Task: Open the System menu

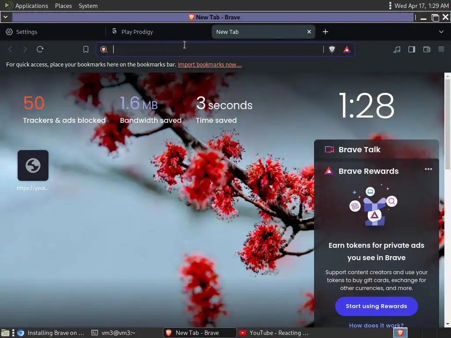Action: 88,6
